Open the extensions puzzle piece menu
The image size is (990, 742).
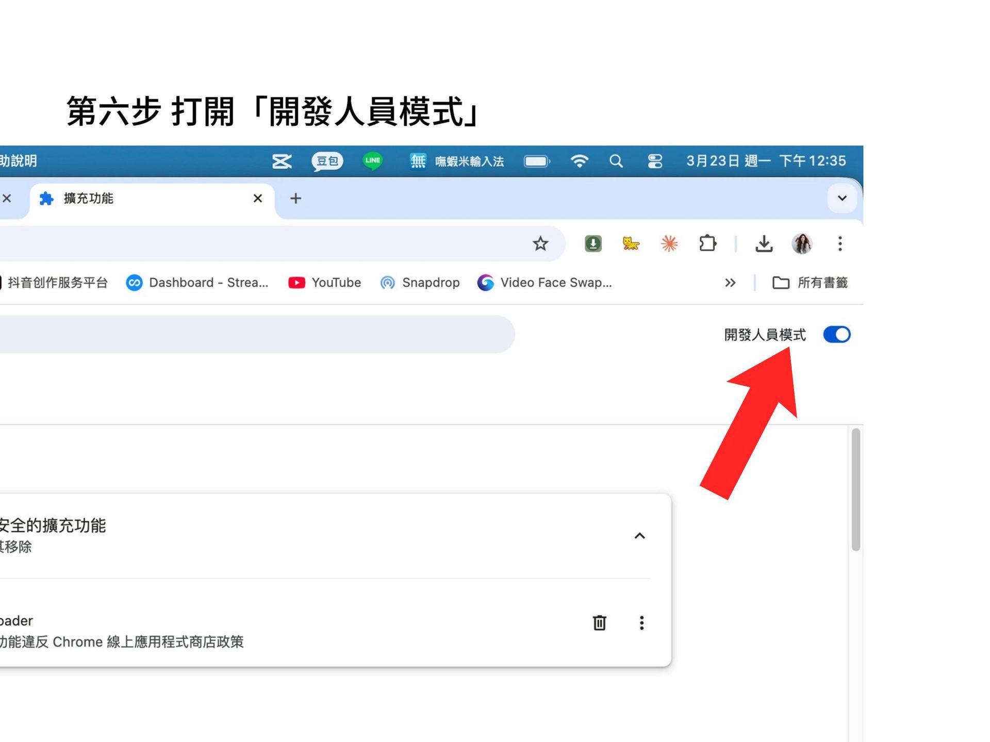707,243
